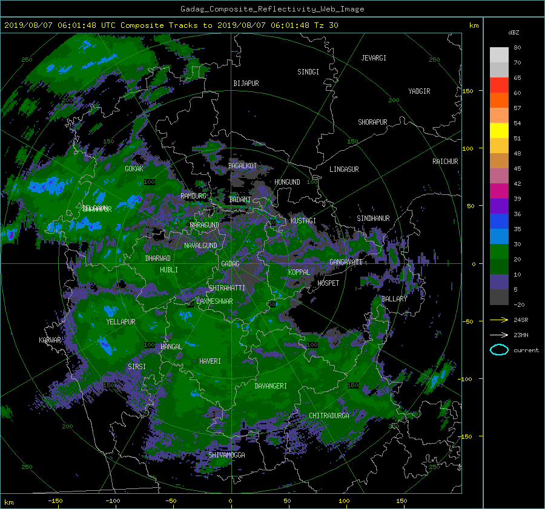Viewport: 545px width, 509px height.
Task: Click the HAVERI city label
Action: pos(210,361)
